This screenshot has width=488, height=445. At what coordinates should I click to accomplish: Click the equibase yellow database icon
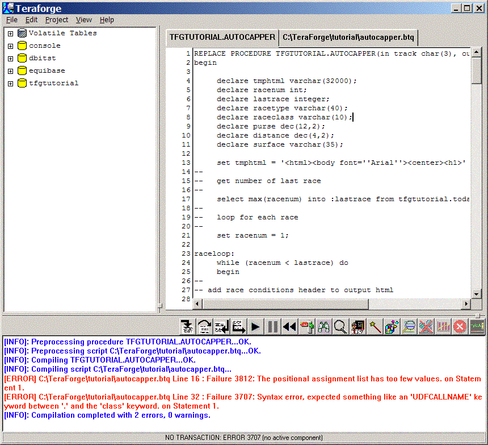tap(22, 70)
